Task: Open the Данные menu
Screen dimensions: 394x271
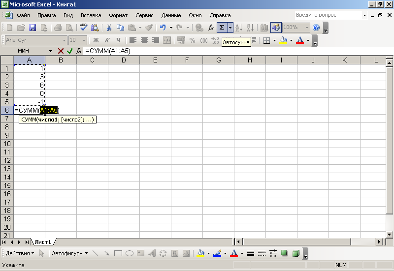Action: [171, 15]
